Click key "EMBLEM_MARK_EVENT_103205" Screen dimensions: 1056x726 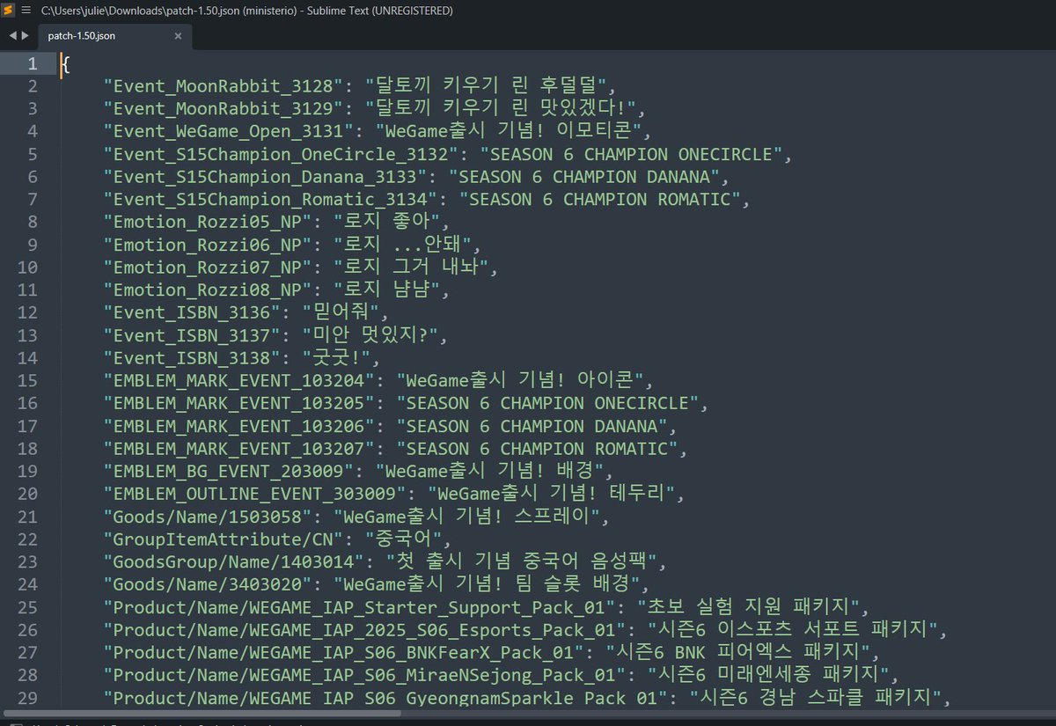(x=238, y=403)
